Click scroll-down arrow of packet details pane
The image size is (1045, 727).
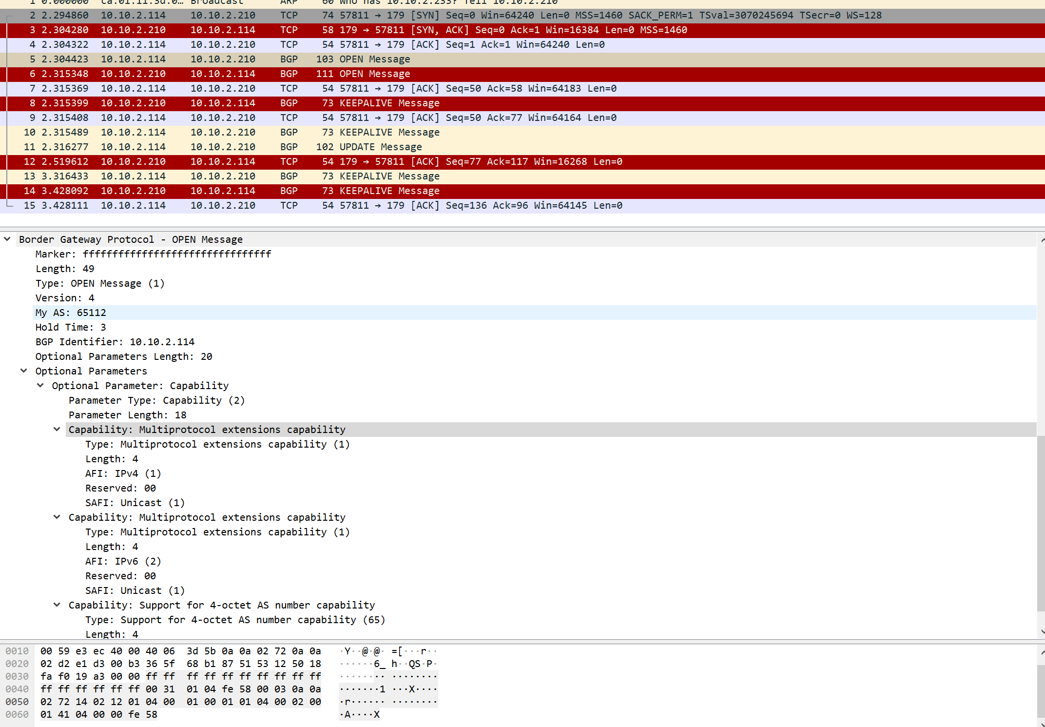[x=1042, y=631]
